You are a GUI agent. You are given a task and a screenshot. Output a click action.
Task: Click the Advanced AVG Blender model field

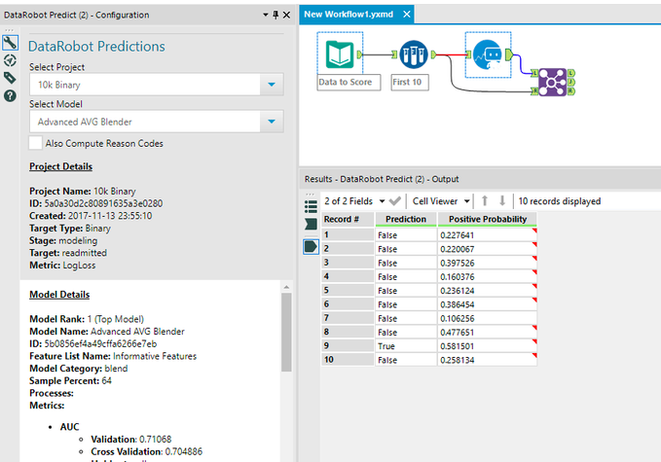tap(145, 122)
